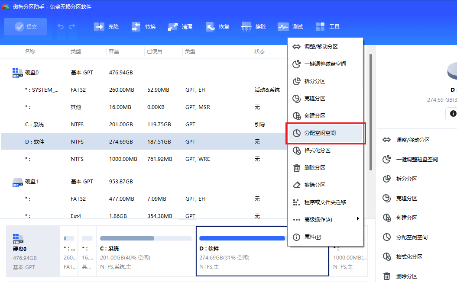Choose 属性(P) in context menu
The height and width of the screenshot is (282, 457).
325,237
